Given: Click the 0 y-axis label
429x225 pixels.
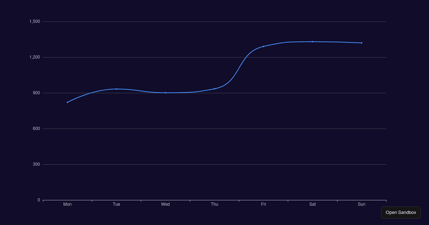Looking at the screenshot, I should [39, 200].
